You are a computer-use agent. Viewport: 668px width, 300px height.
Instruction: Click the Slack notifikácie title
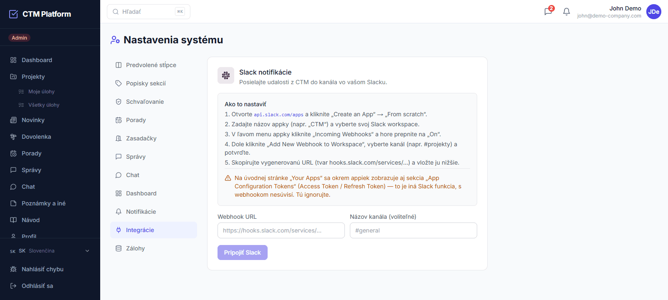(265, 72)
